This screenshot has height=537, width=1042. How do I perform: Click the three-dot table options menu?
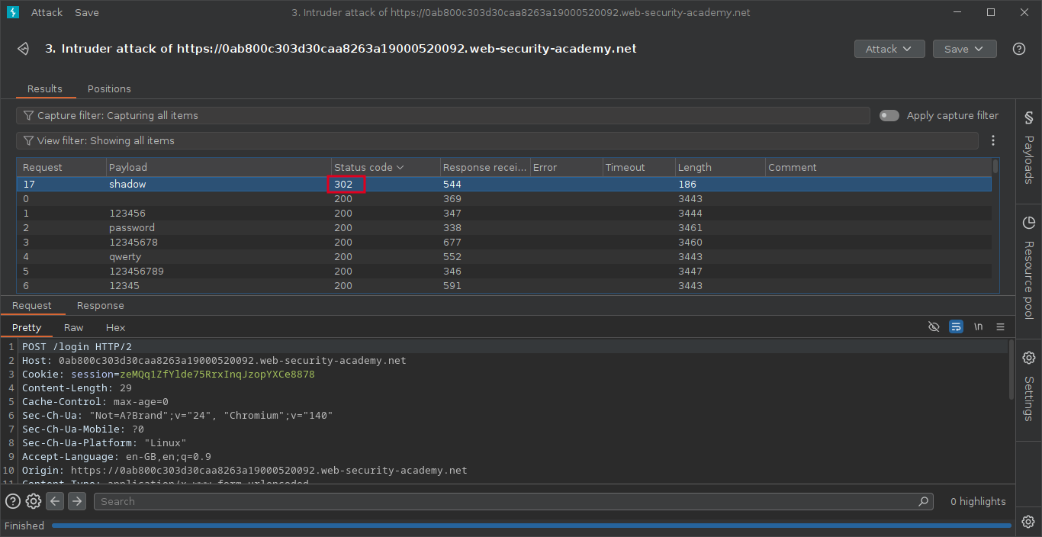point(993,140)
